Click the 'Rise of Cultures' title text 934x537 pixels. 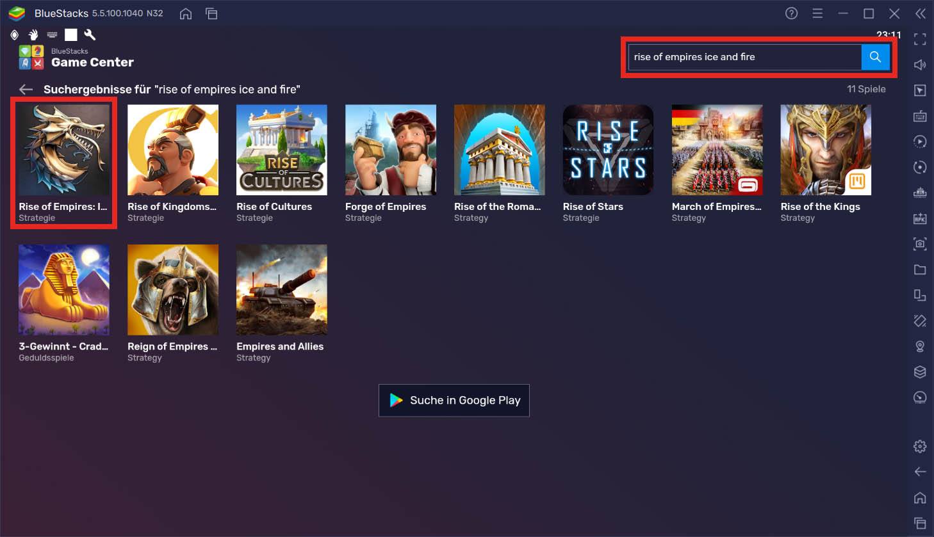coord(274,207)
